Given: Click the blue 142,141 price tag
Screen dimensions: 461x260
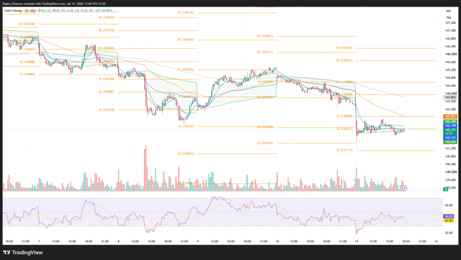Looking at the screenshot, I should 450,137.
